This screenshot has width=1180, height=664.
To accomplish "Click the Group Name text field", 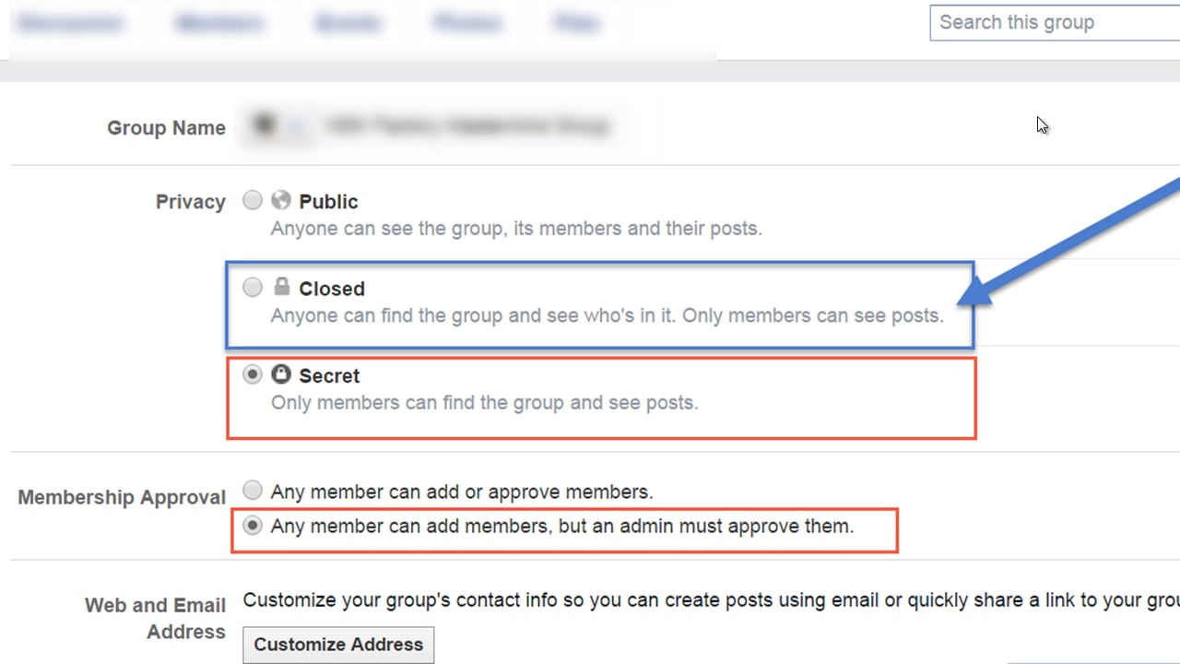I will (461, 126).
